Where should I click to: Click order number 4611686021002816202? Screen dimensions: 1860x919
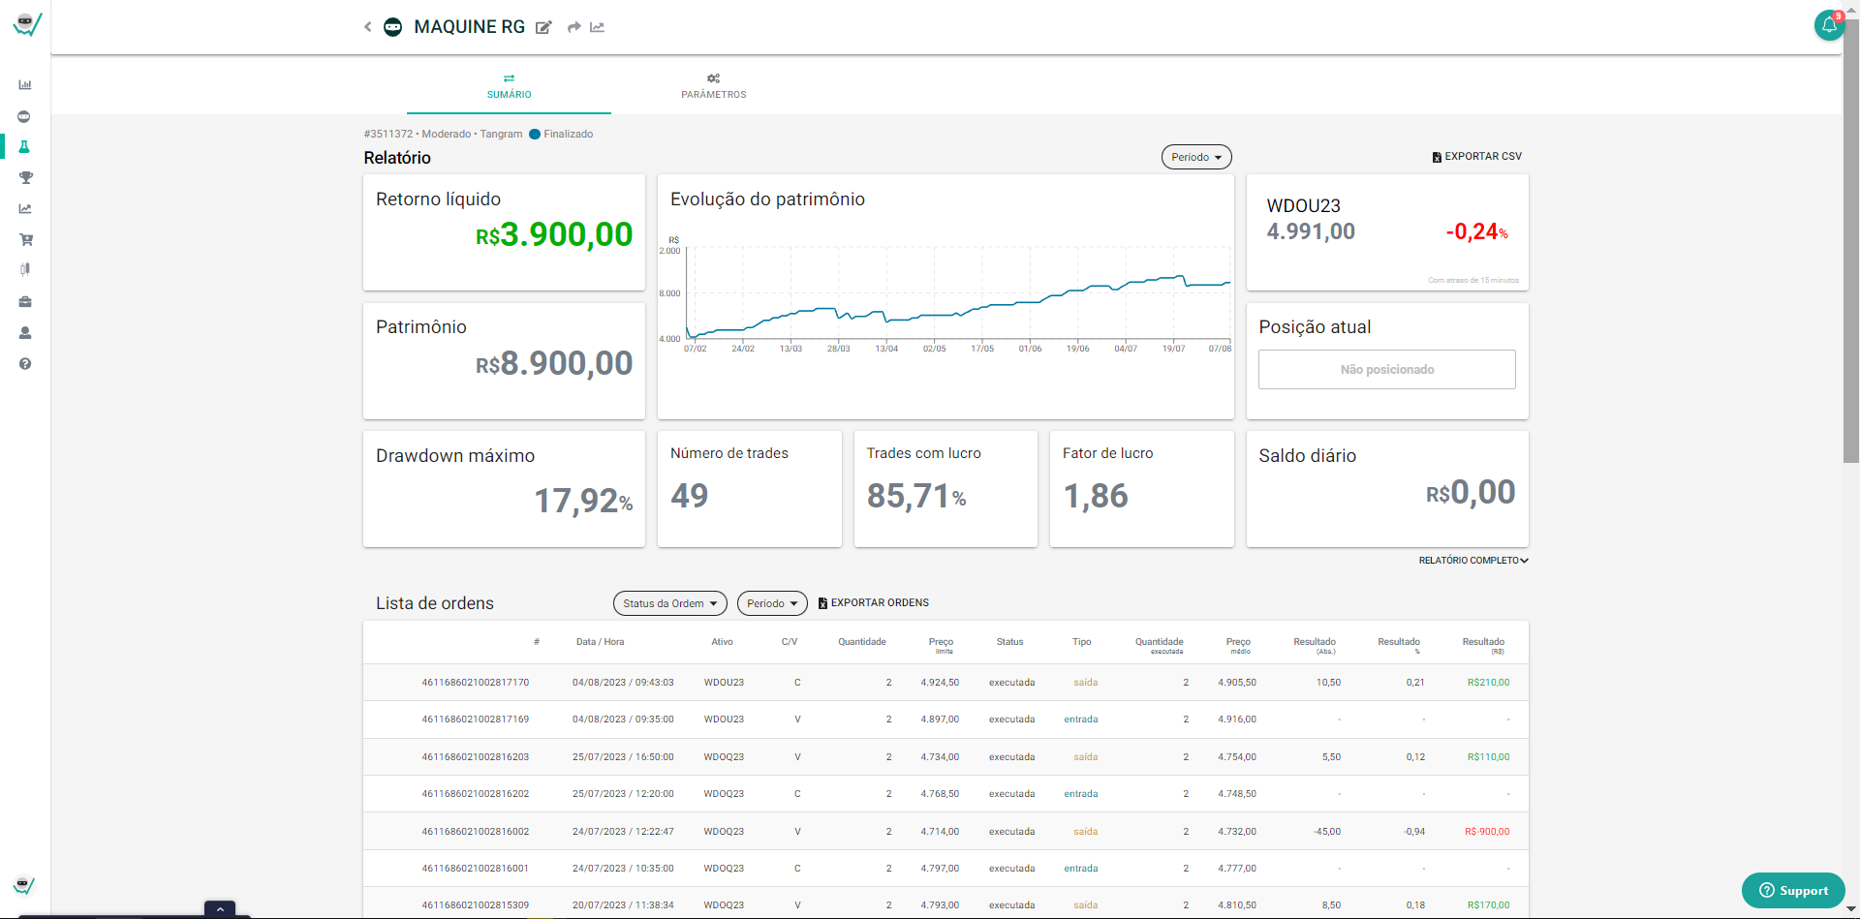click(475, 794)
